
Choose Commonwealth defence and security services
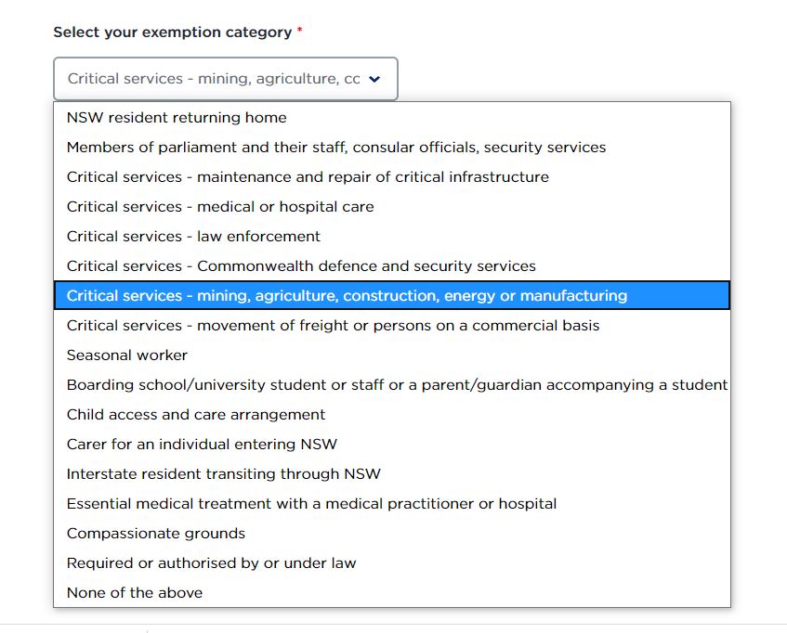click(x=299, y=265)
